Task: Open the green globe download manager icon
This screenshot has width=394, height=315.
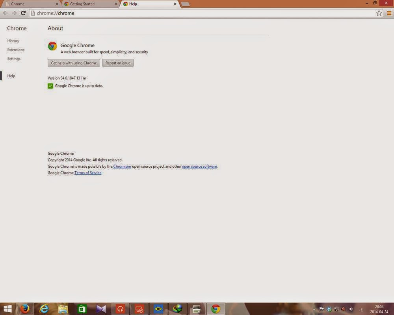Action: pyautogui.click(x=177, y=309)
